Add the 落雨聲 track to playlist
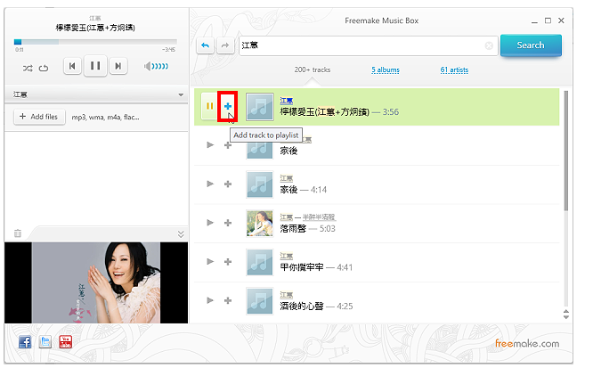This screenshot has width=593, height=368. pos(228,223)
